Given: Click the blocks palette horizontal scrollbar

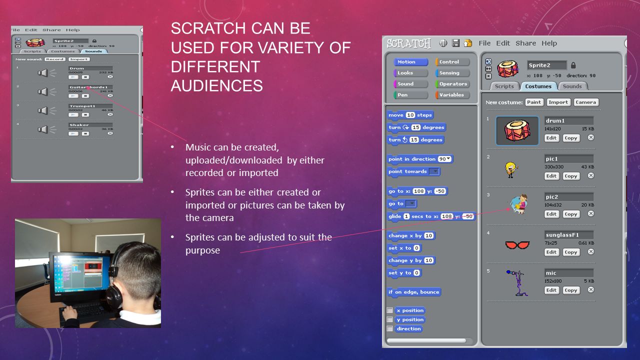Looking at the screenshot, I should click(x=426, y=340).
